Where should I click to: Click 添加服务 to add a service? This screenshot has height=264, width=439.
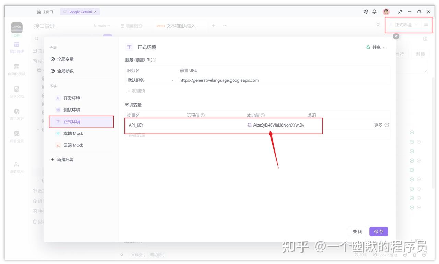click(137, 91)
